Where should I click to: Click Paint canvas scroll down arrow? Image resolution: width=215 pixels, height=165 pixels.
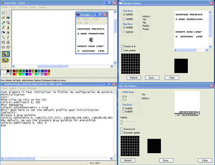(x=115, y=63)
